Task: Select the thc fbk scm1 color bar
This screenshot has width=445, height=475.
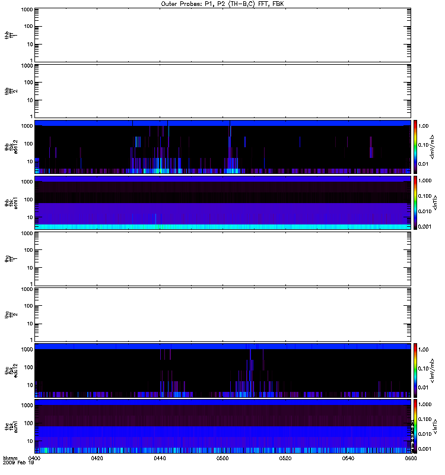Action: coord(415,426)
